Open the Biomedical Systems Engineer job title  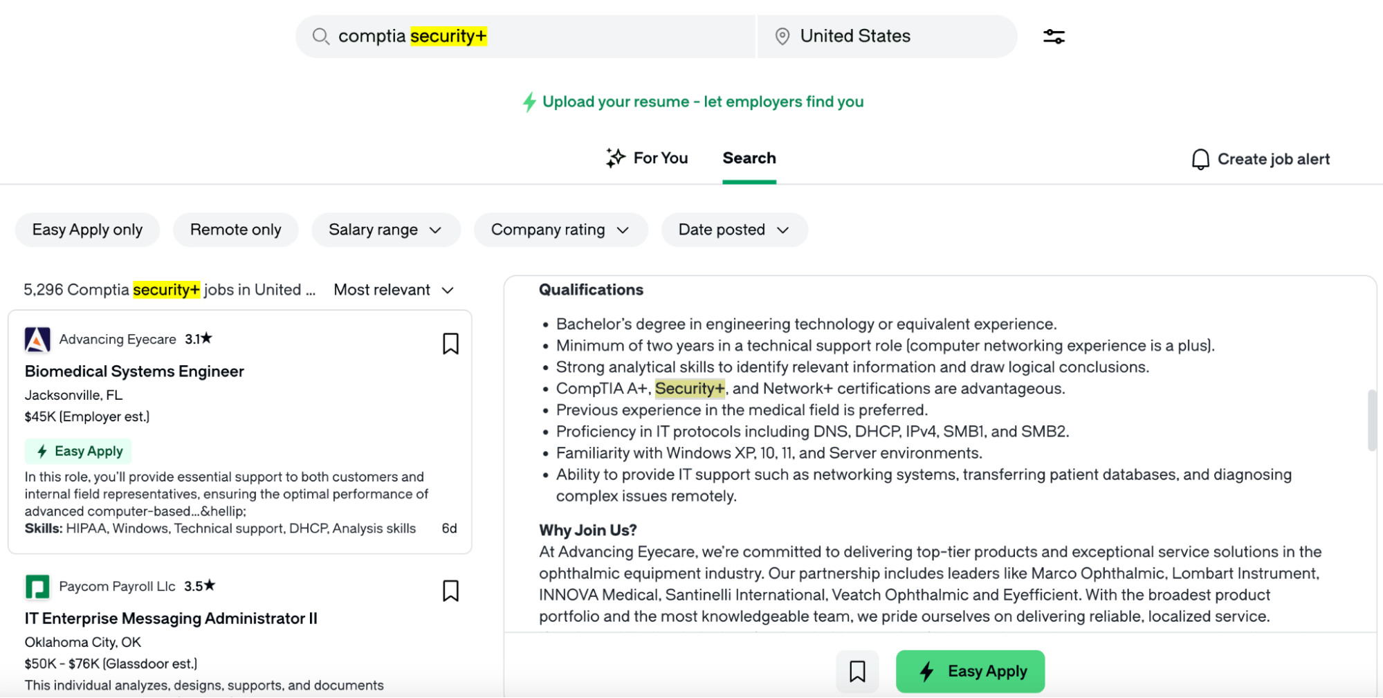pyautogui.click(x=134, y=371)
